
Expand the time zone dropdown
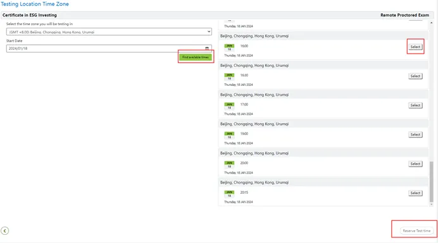[109, 32]
